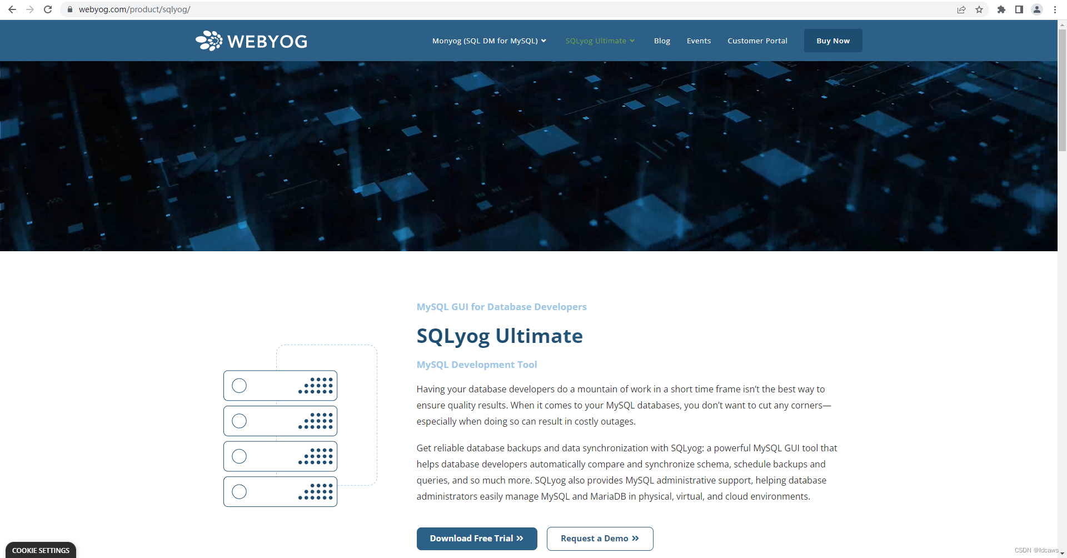This screenshot has width=1067, height=558.
Task: Click the dark hero banner image
Action: pyautogui.click(x=528, y=156)
